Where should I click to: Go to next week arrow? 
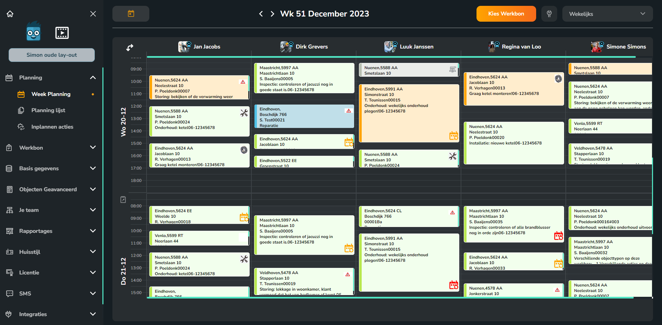[x=272, y=14]
